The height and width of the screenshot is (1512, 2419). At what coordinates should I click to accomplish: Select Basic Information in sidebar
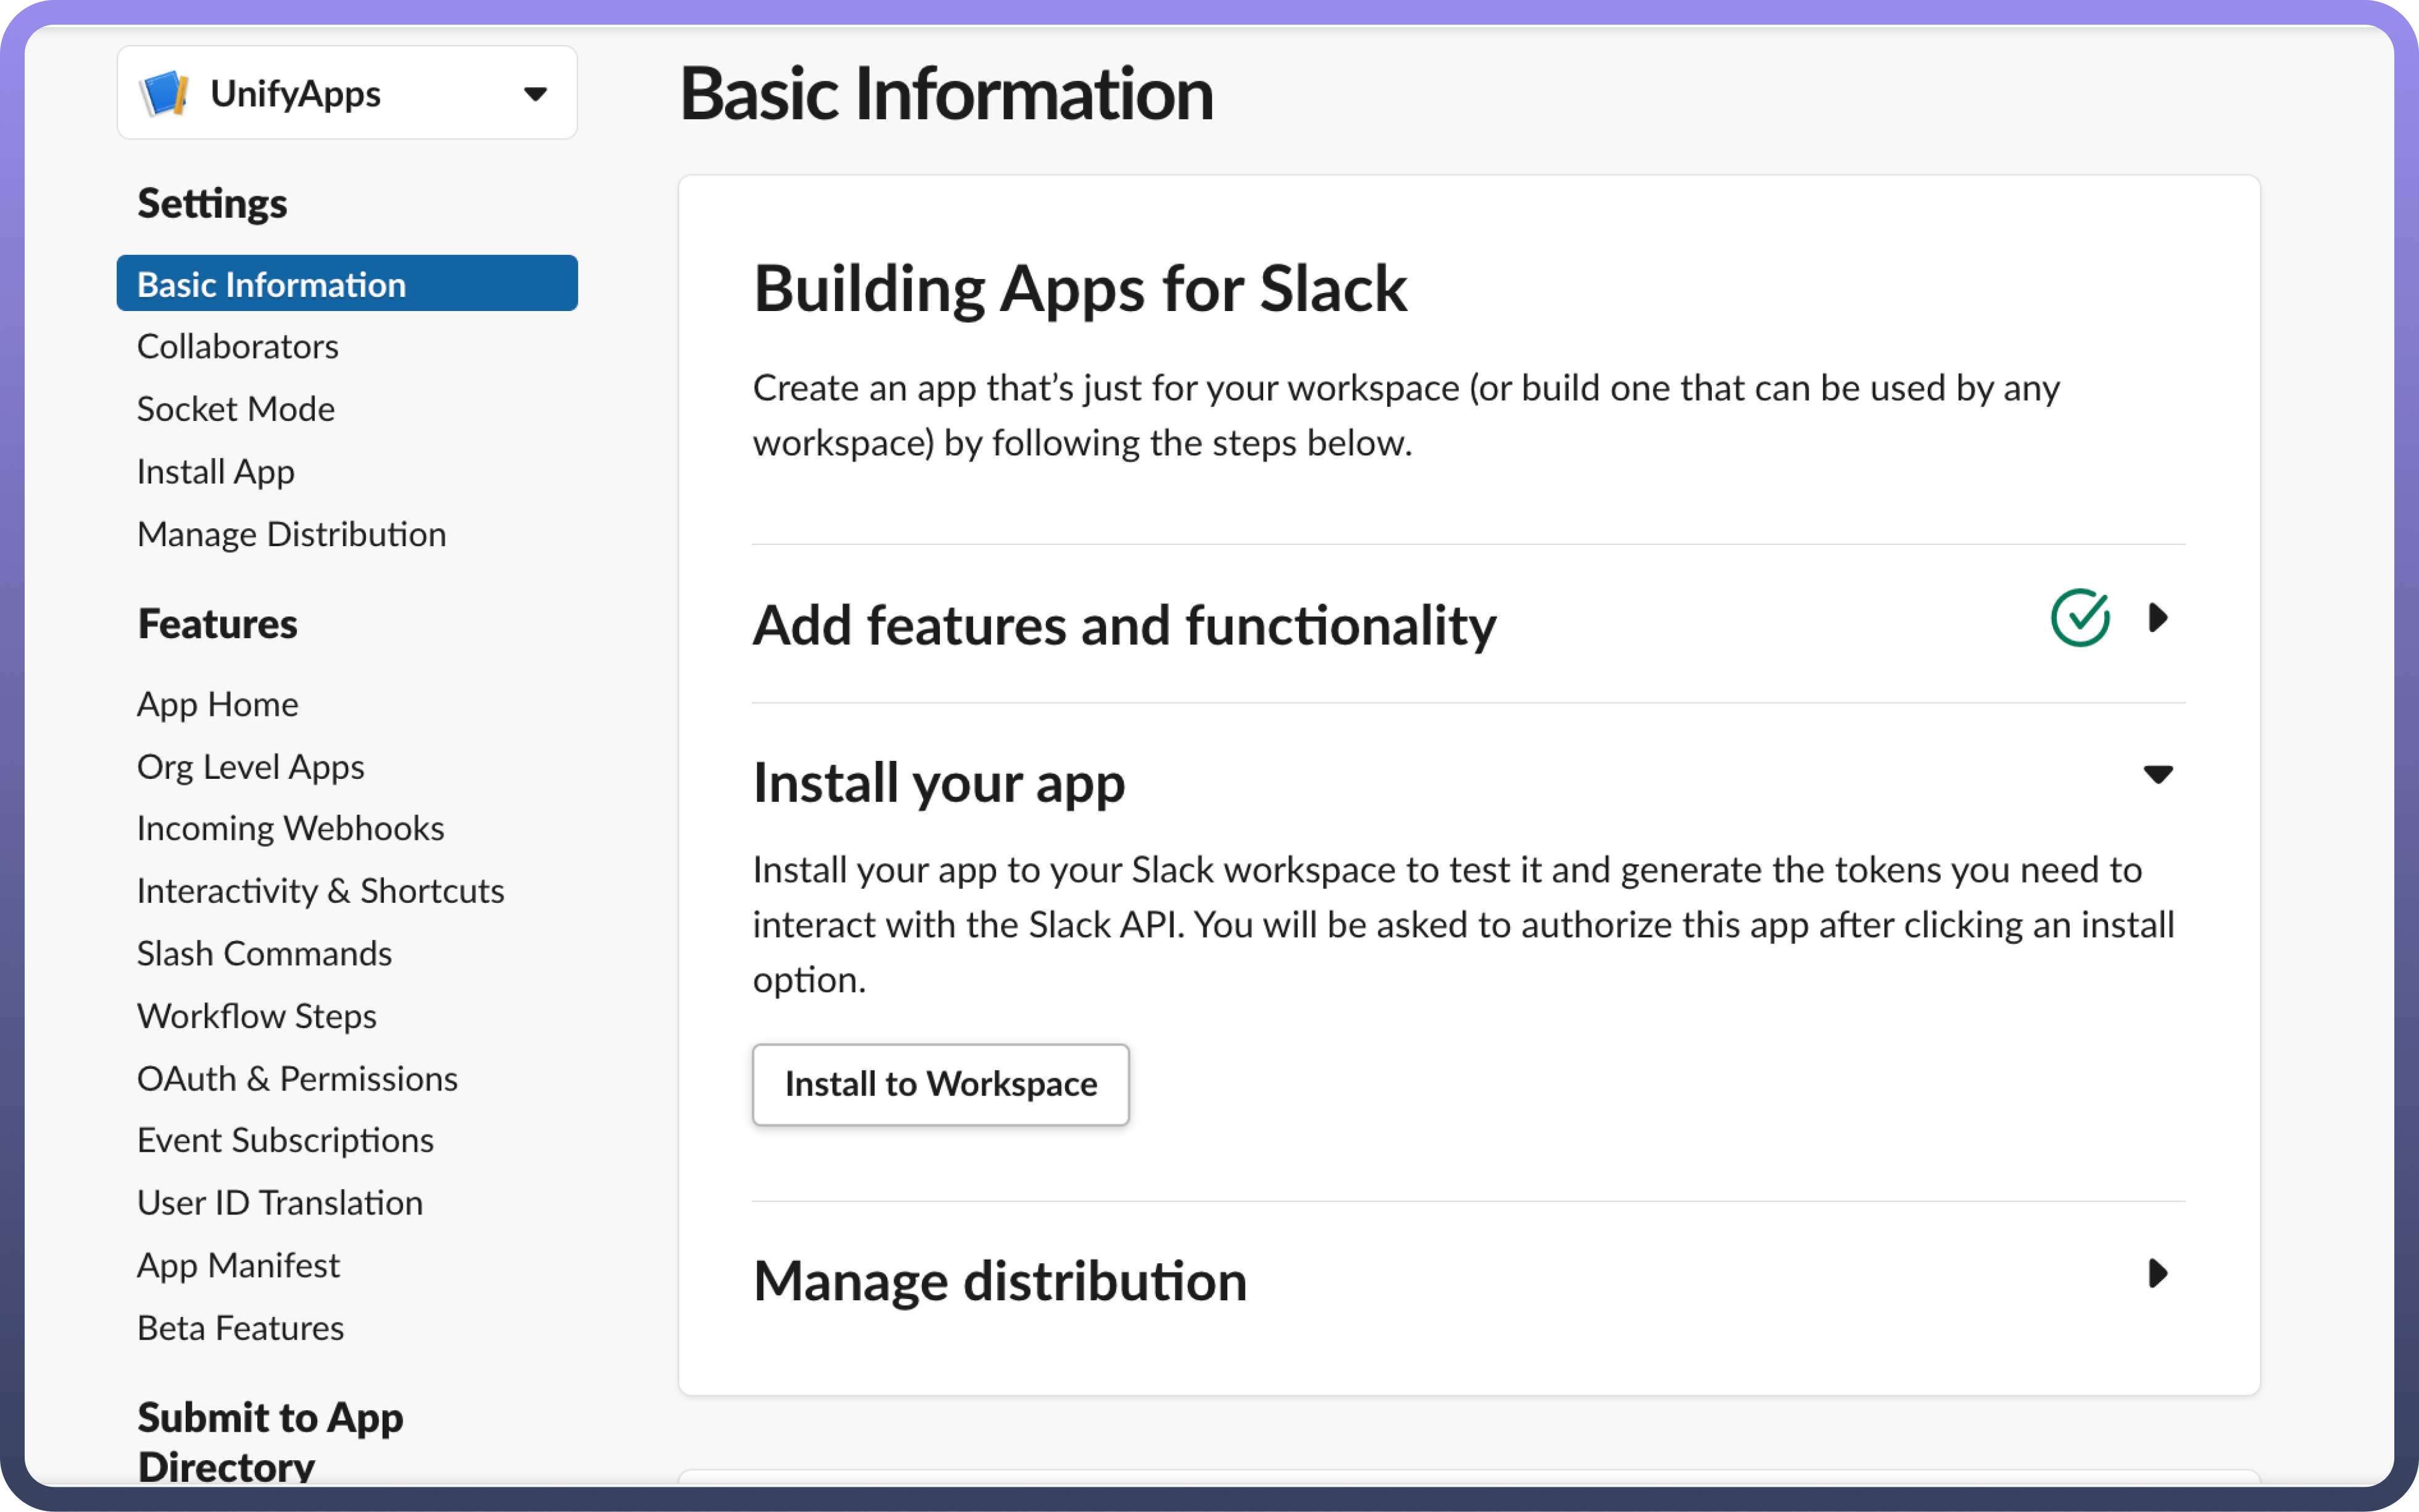pyautogui.click(x=271, y=284)
